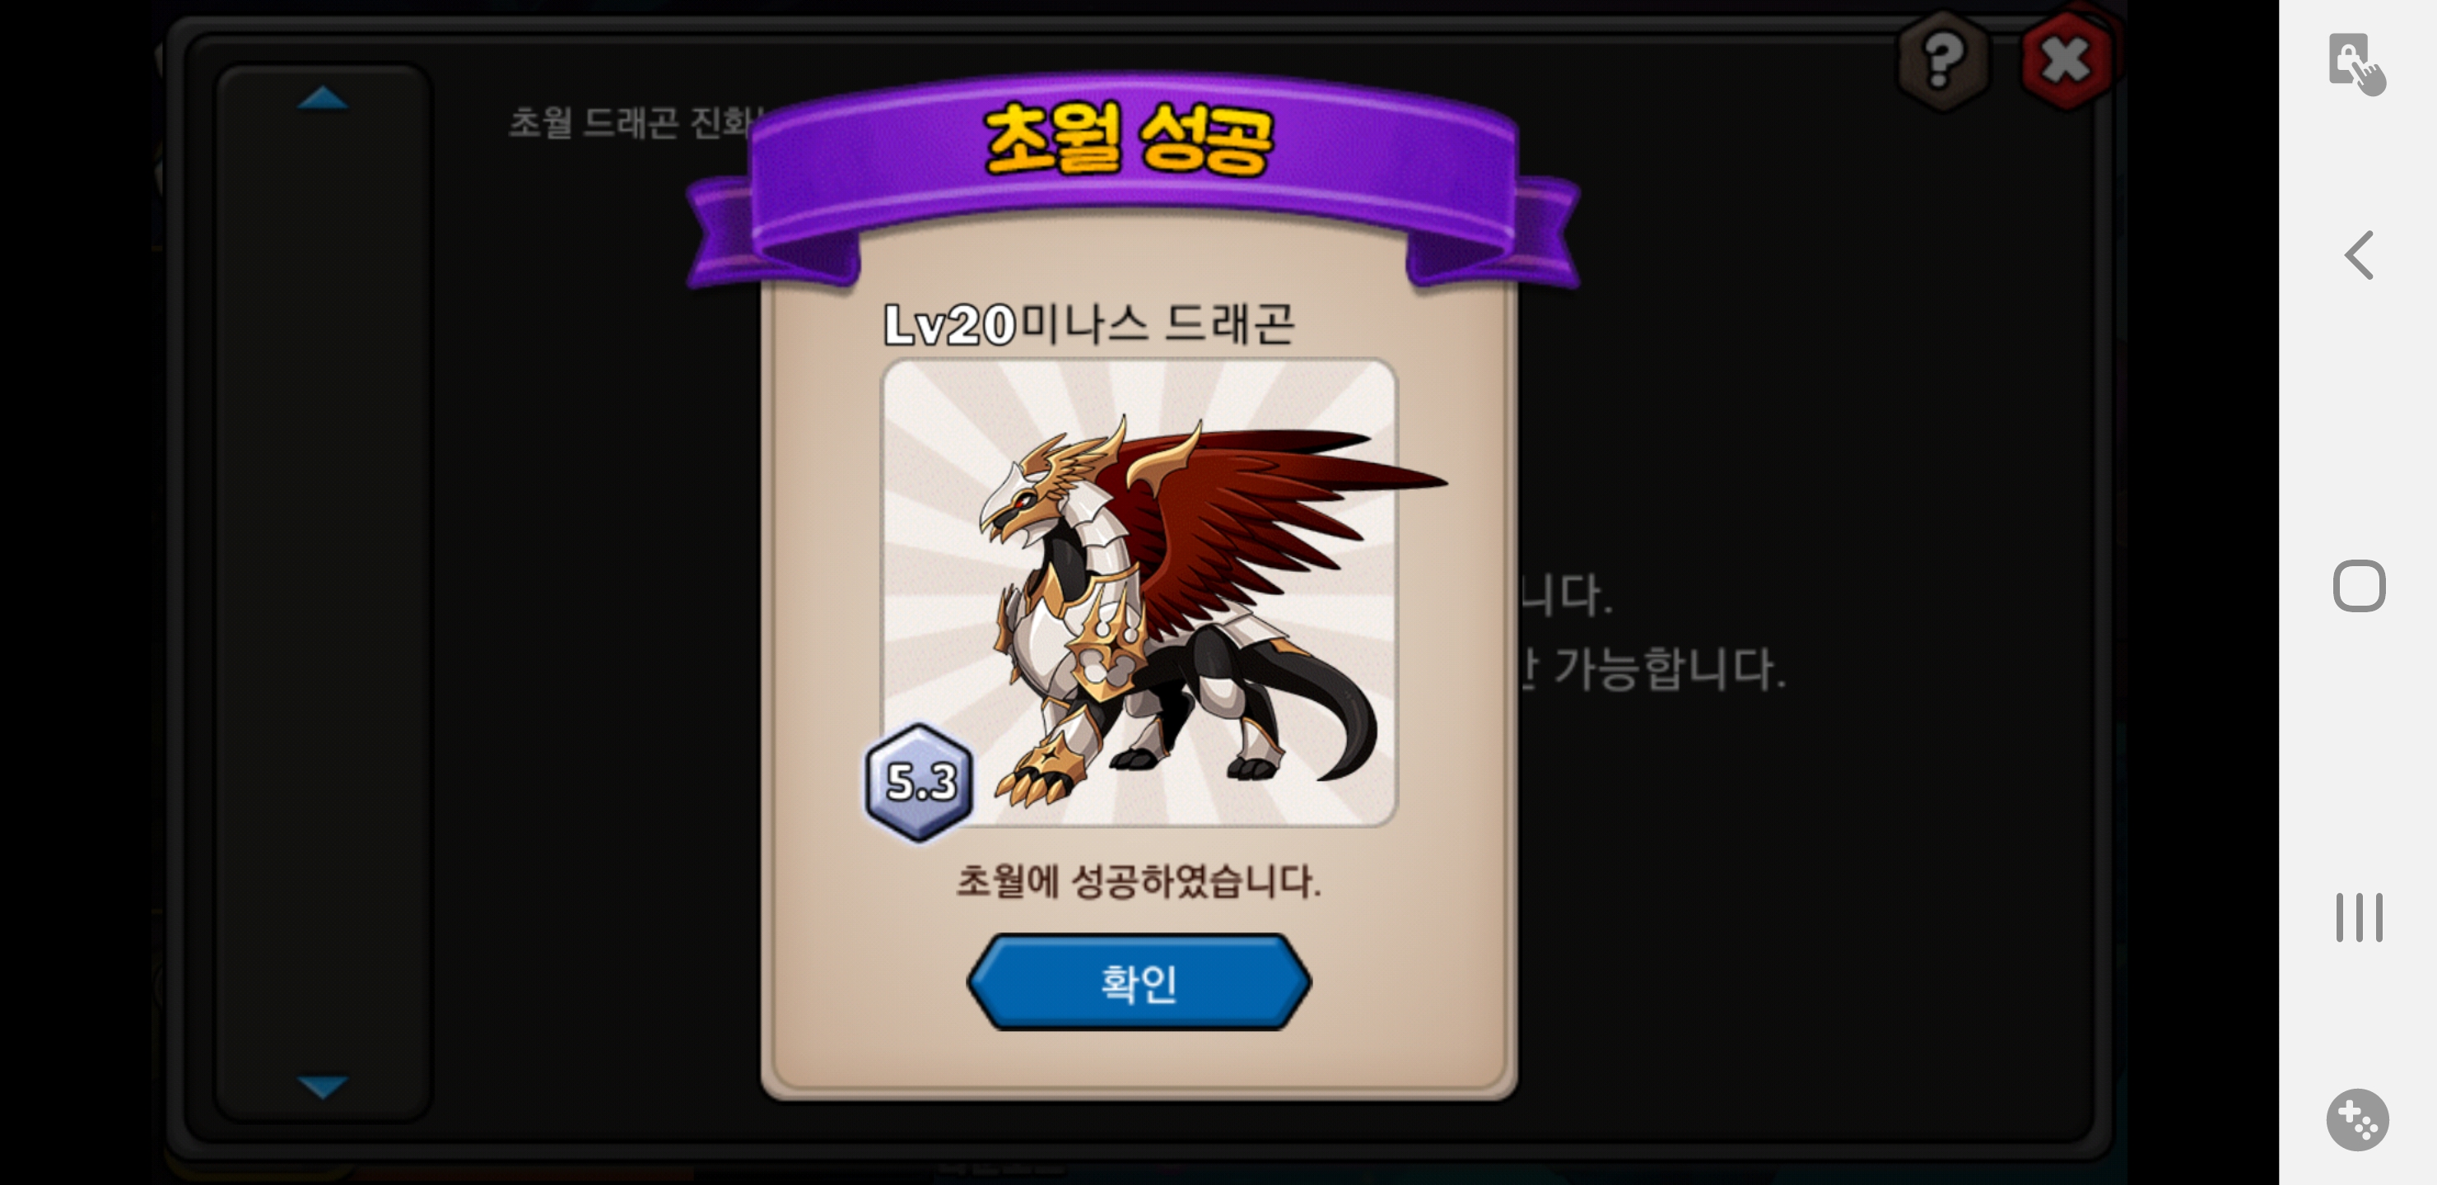Open the Android recent apps button
The image size is (2437, 1185).
(x=2359, y=917)
